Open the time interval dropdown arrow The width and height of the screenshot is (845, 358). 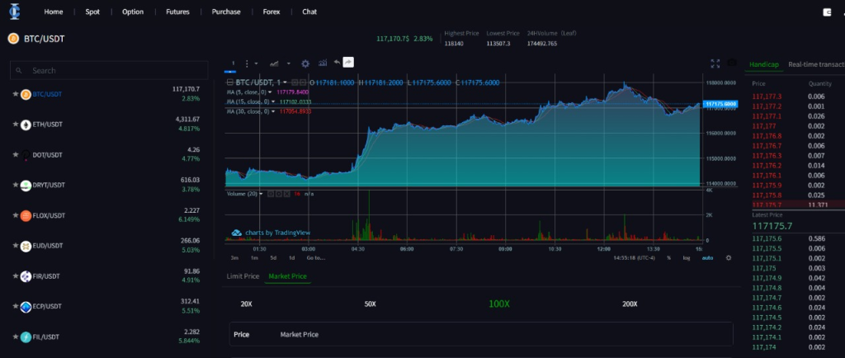click(x=257, y=63)
